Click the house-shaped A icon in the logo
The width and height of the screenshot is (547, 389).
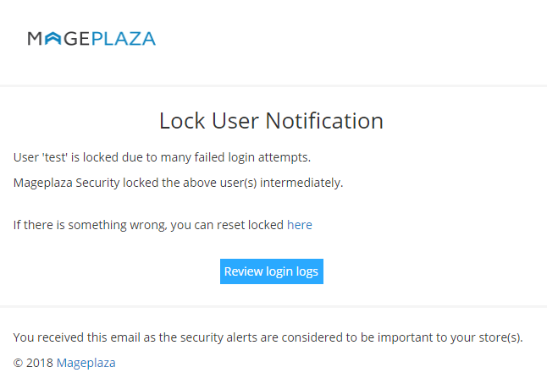tap(52, 39)
